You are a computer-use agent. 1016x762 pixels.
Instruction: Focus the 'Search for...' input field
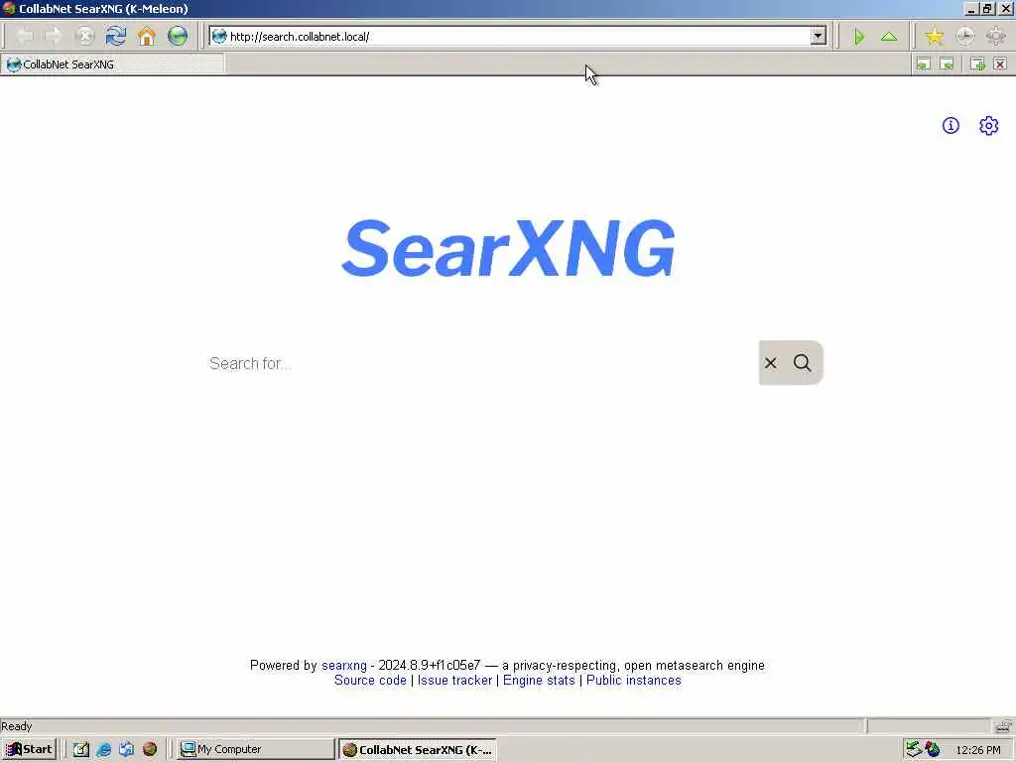tap(476, 363)
